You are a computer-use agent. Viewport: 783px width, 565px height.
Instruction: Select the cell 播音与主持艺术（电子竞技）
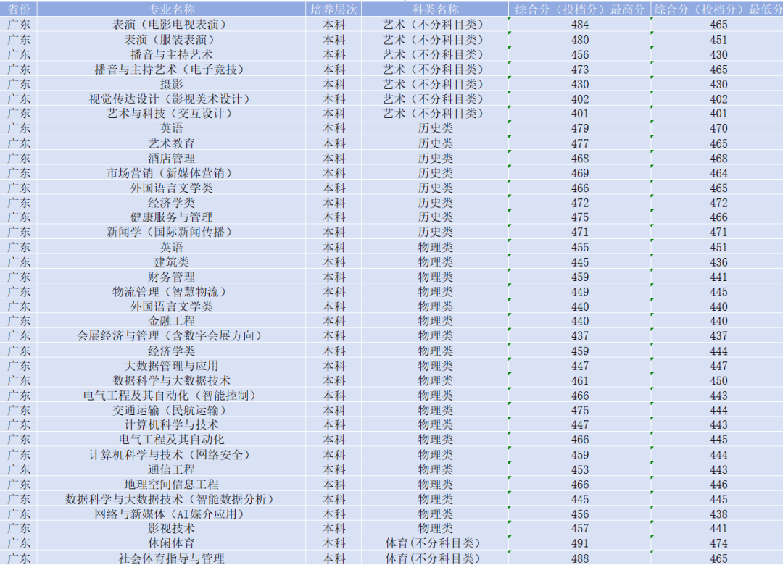click(171, 70)
